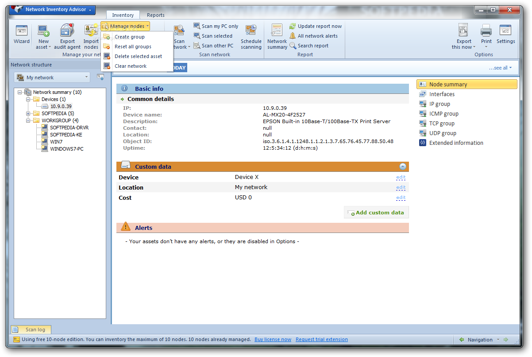Open All network alerts

click(313, 36)
